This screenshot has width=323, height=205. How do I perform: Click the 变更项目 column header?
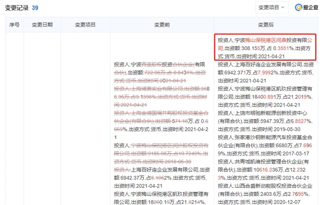(x=85, y=25)
